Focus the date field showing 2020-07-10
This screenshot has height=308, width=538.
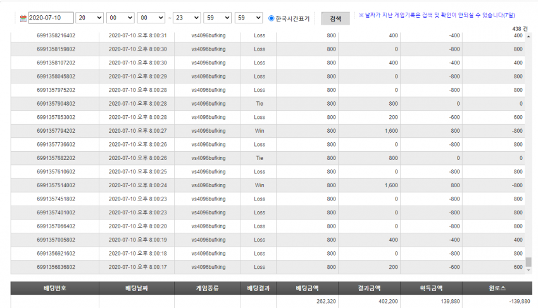coord(51,18)
